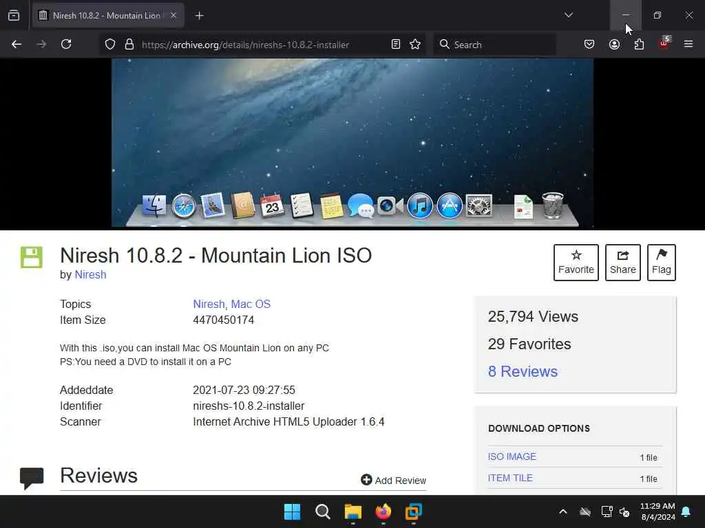Click identifier nireshs-10.8.2-installer text
Image resolution: width=705 pixels, height=528 pixels.
tap(249, 406)
